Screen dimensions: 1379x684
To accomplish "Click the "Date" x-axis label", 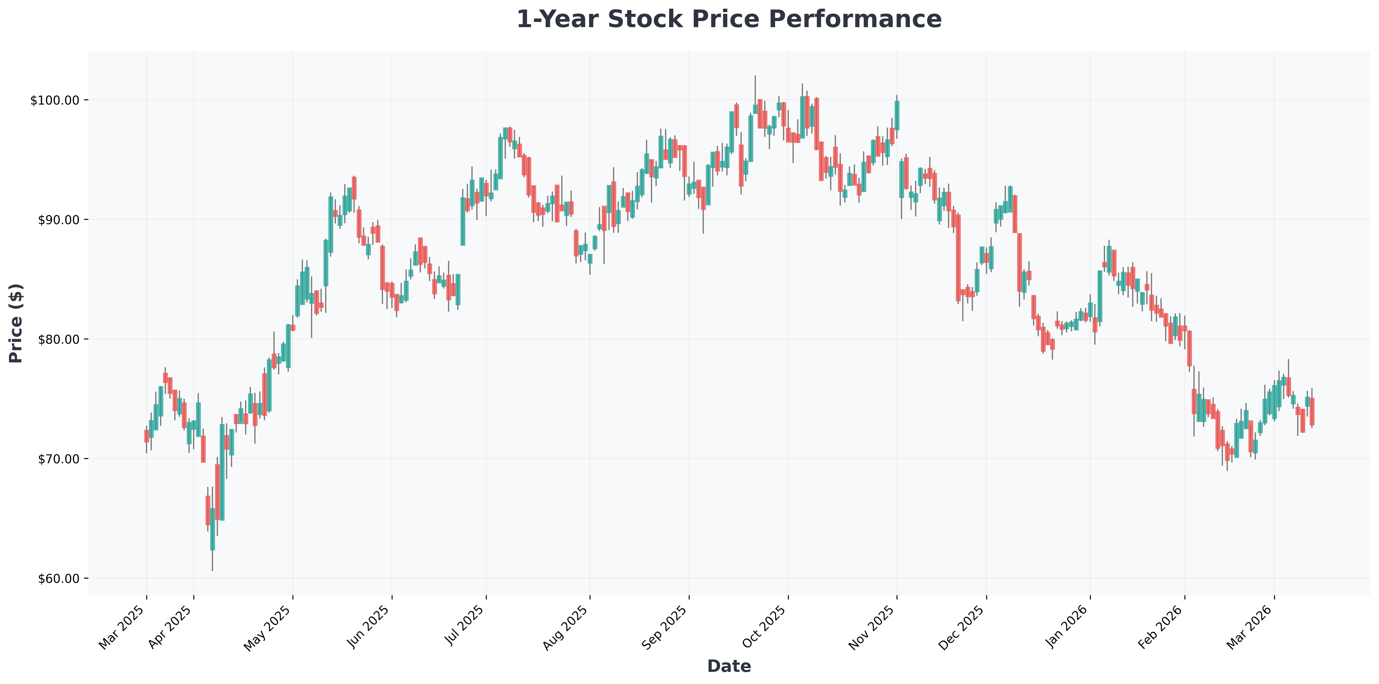I will (729, 666).
